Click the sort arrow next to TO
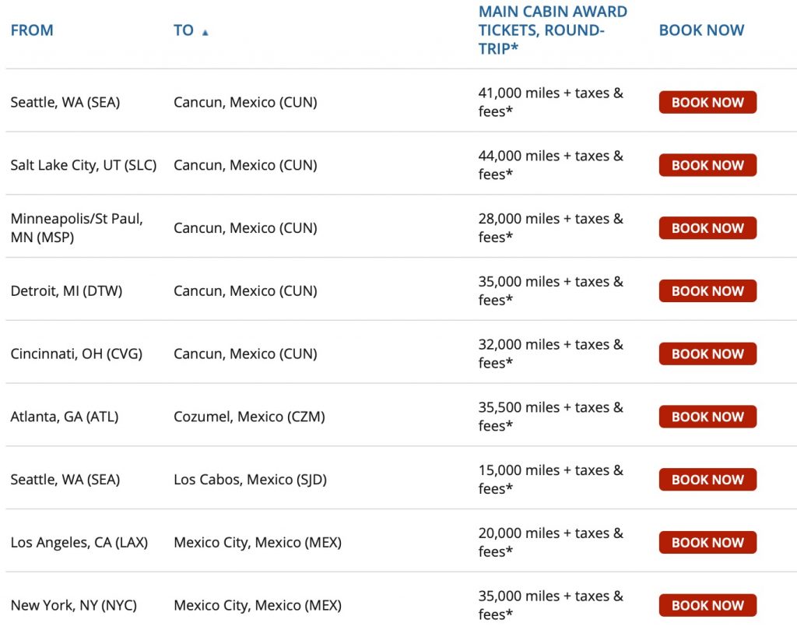The image size is (797, 630). click(205, 33)
